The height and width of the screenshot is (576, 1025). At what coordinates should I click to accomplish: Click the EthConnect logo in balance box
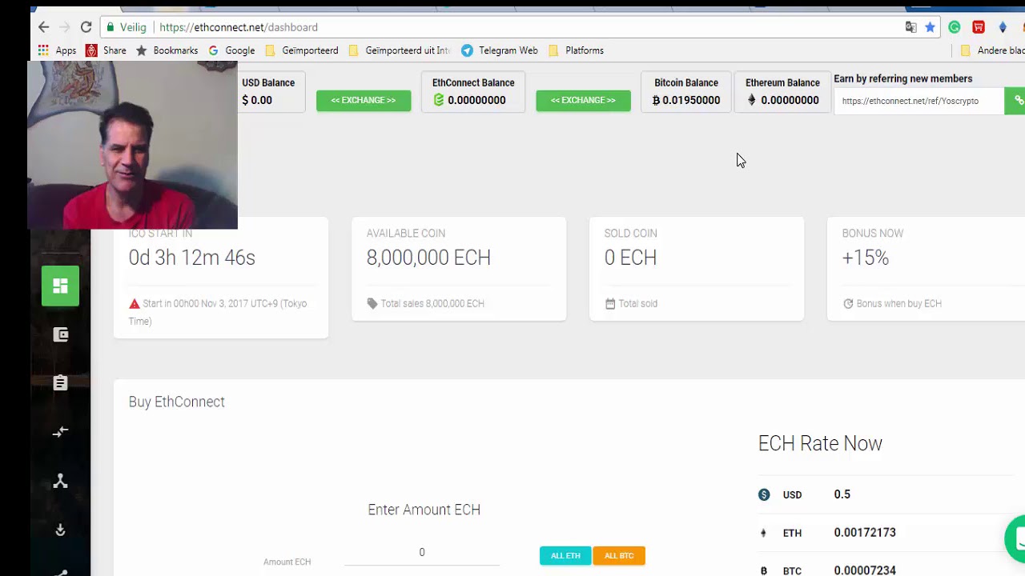click(439, 100)
